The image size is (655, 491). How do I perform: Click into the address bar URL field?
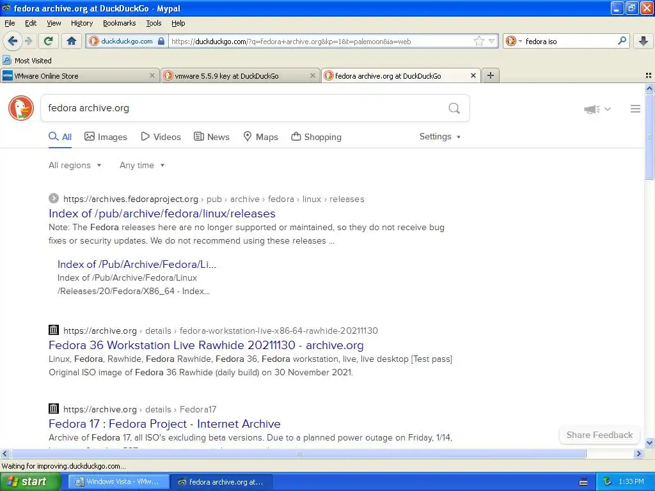321,42
